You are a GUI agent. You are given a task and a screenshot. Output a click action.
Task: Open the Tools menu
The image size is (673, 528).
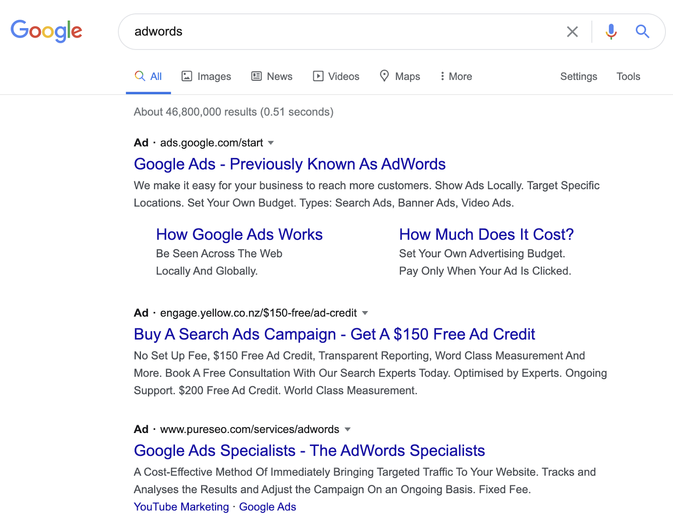pos(628,76)
